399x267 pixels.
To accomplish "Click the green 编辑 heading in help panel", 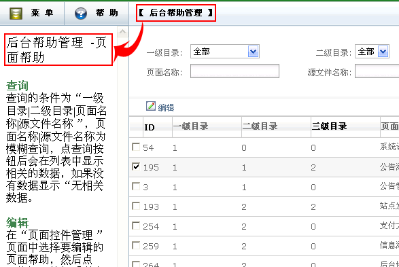I will click(17, 223).
